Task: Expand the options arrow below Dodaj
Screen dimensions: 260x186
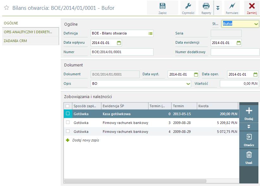Action: 249,127
